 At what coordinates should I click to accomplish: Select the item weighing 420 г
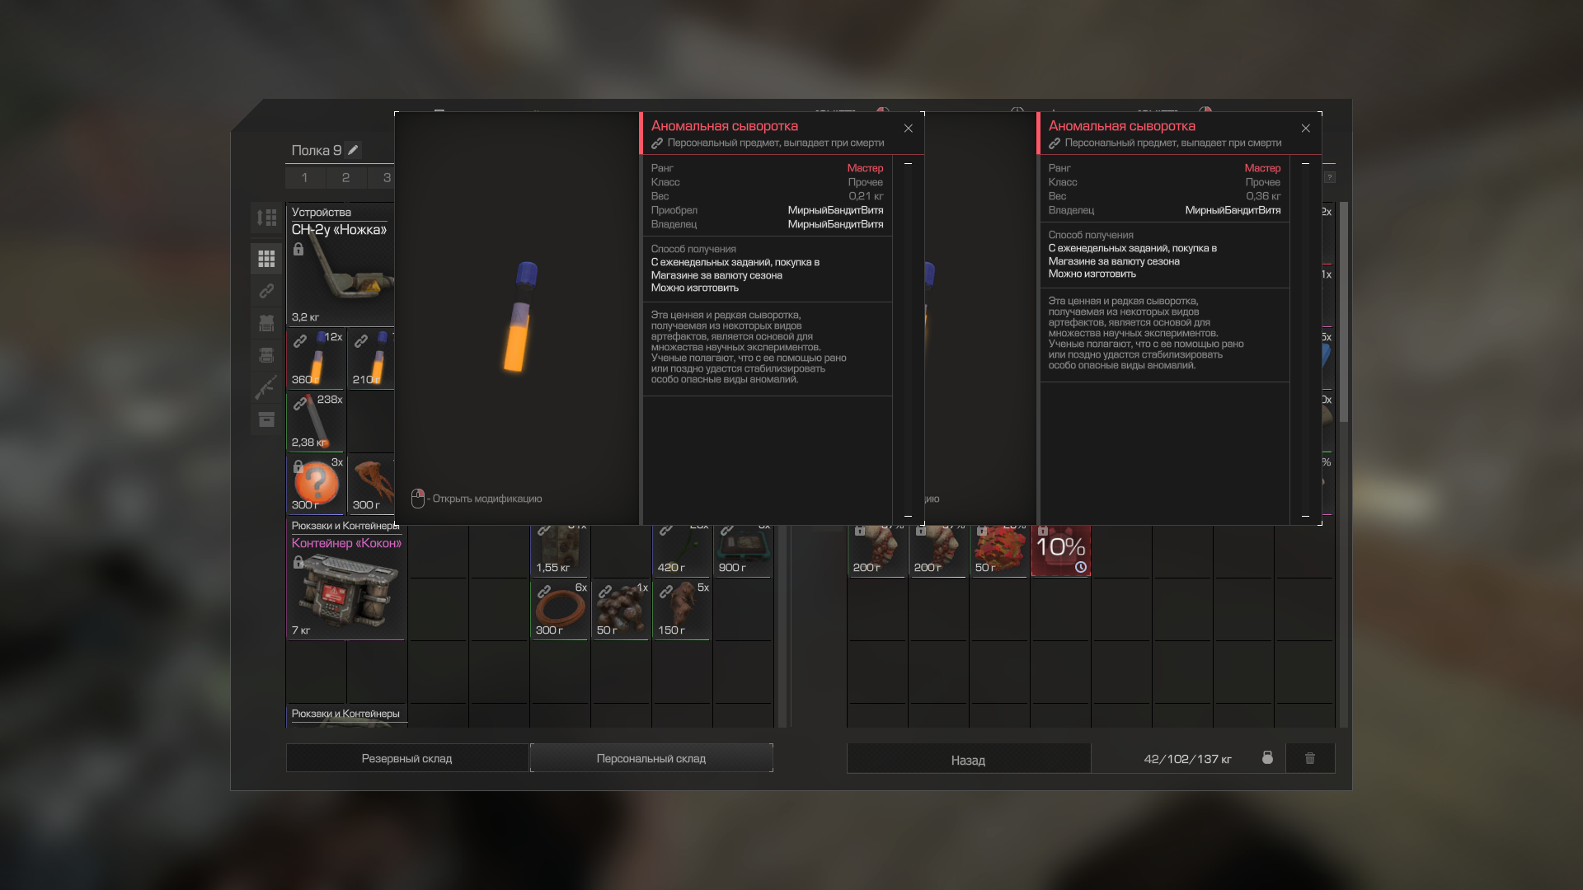[682, 550]
